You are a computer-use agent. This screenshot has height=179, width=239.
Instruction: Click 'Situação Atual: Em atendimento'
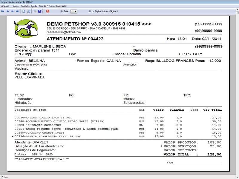(x=39, y=146)
